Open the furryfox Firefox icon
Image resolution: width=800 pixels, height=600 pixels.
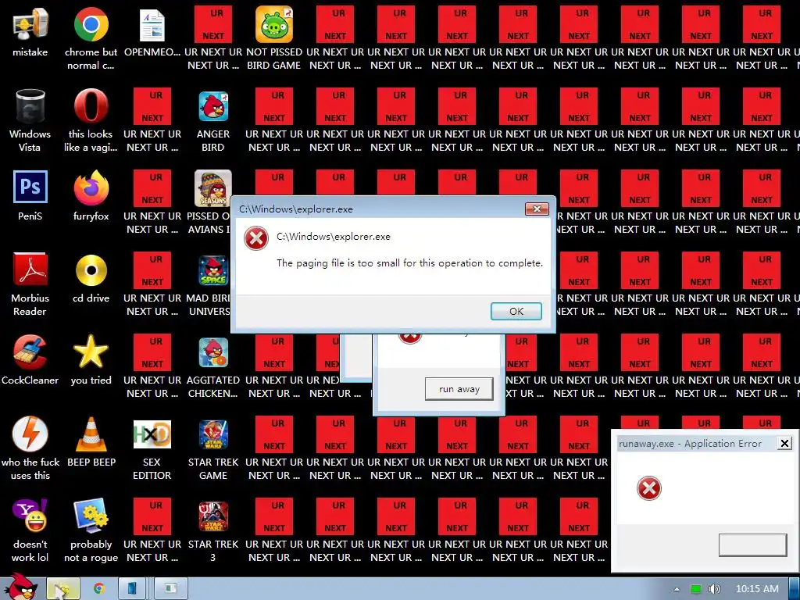point(91,187)
